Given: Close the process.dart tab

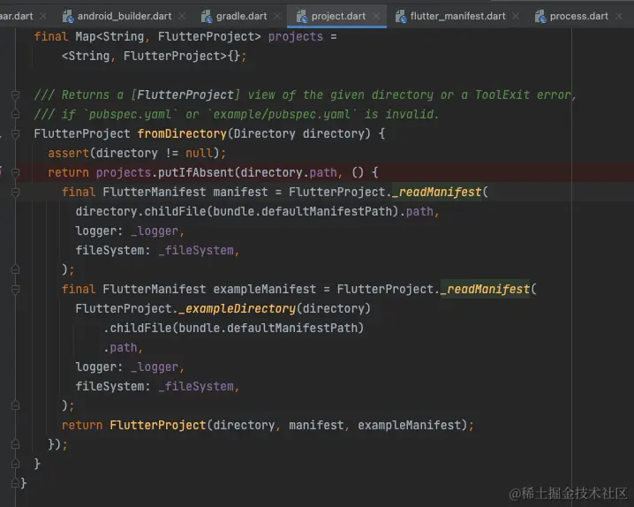Looking at the screenshot, I should (619, 16).
